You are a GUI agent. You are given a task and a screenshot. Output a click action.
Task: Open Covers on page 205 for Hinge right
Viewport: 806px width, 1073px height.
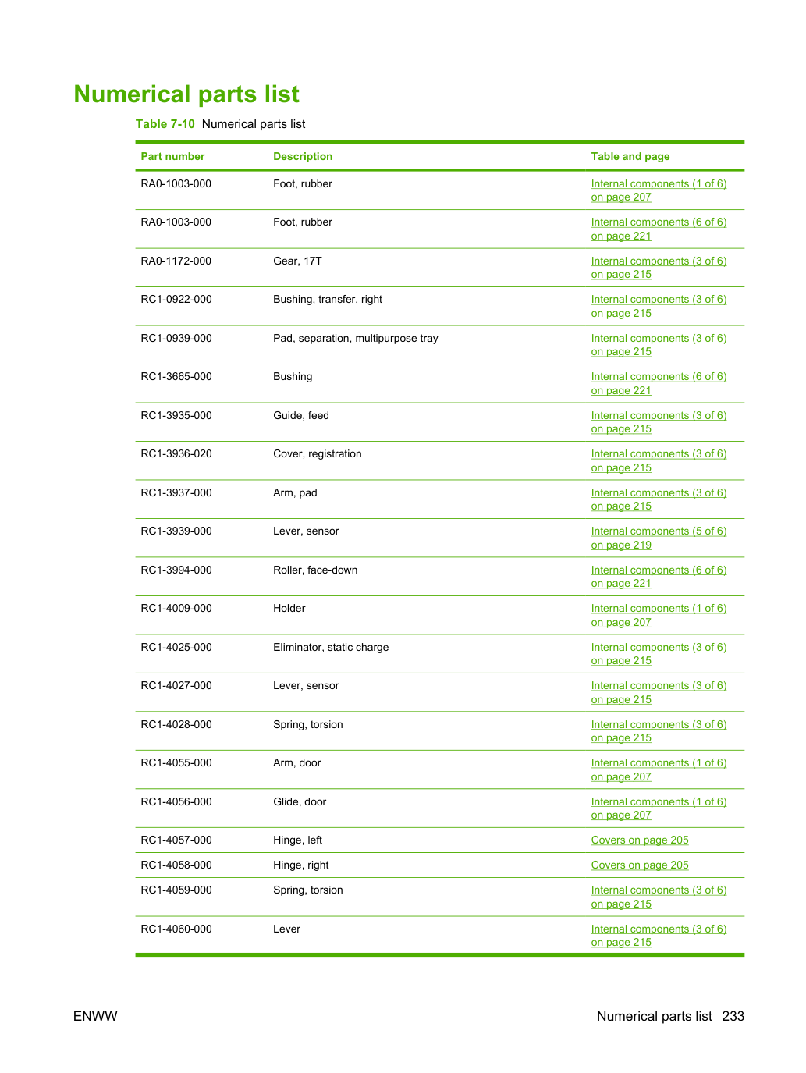640,865
